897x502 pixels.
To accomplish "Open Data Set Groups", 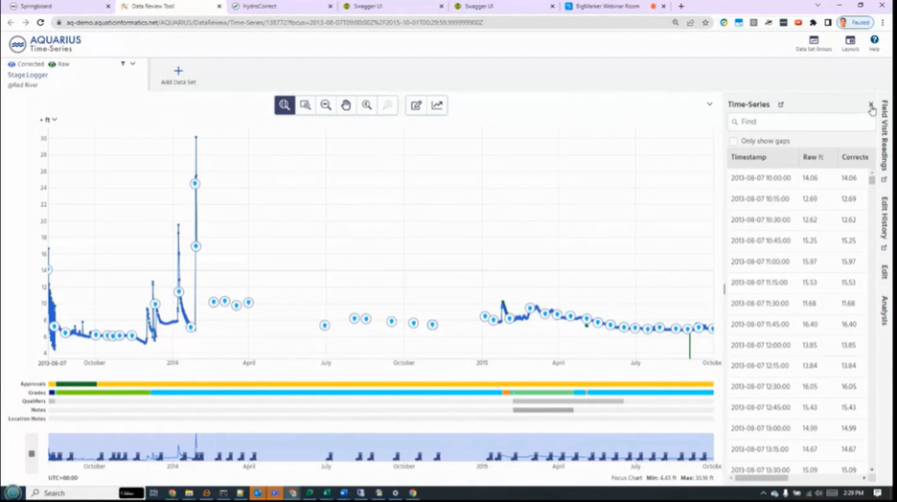I will coord(814,43).
